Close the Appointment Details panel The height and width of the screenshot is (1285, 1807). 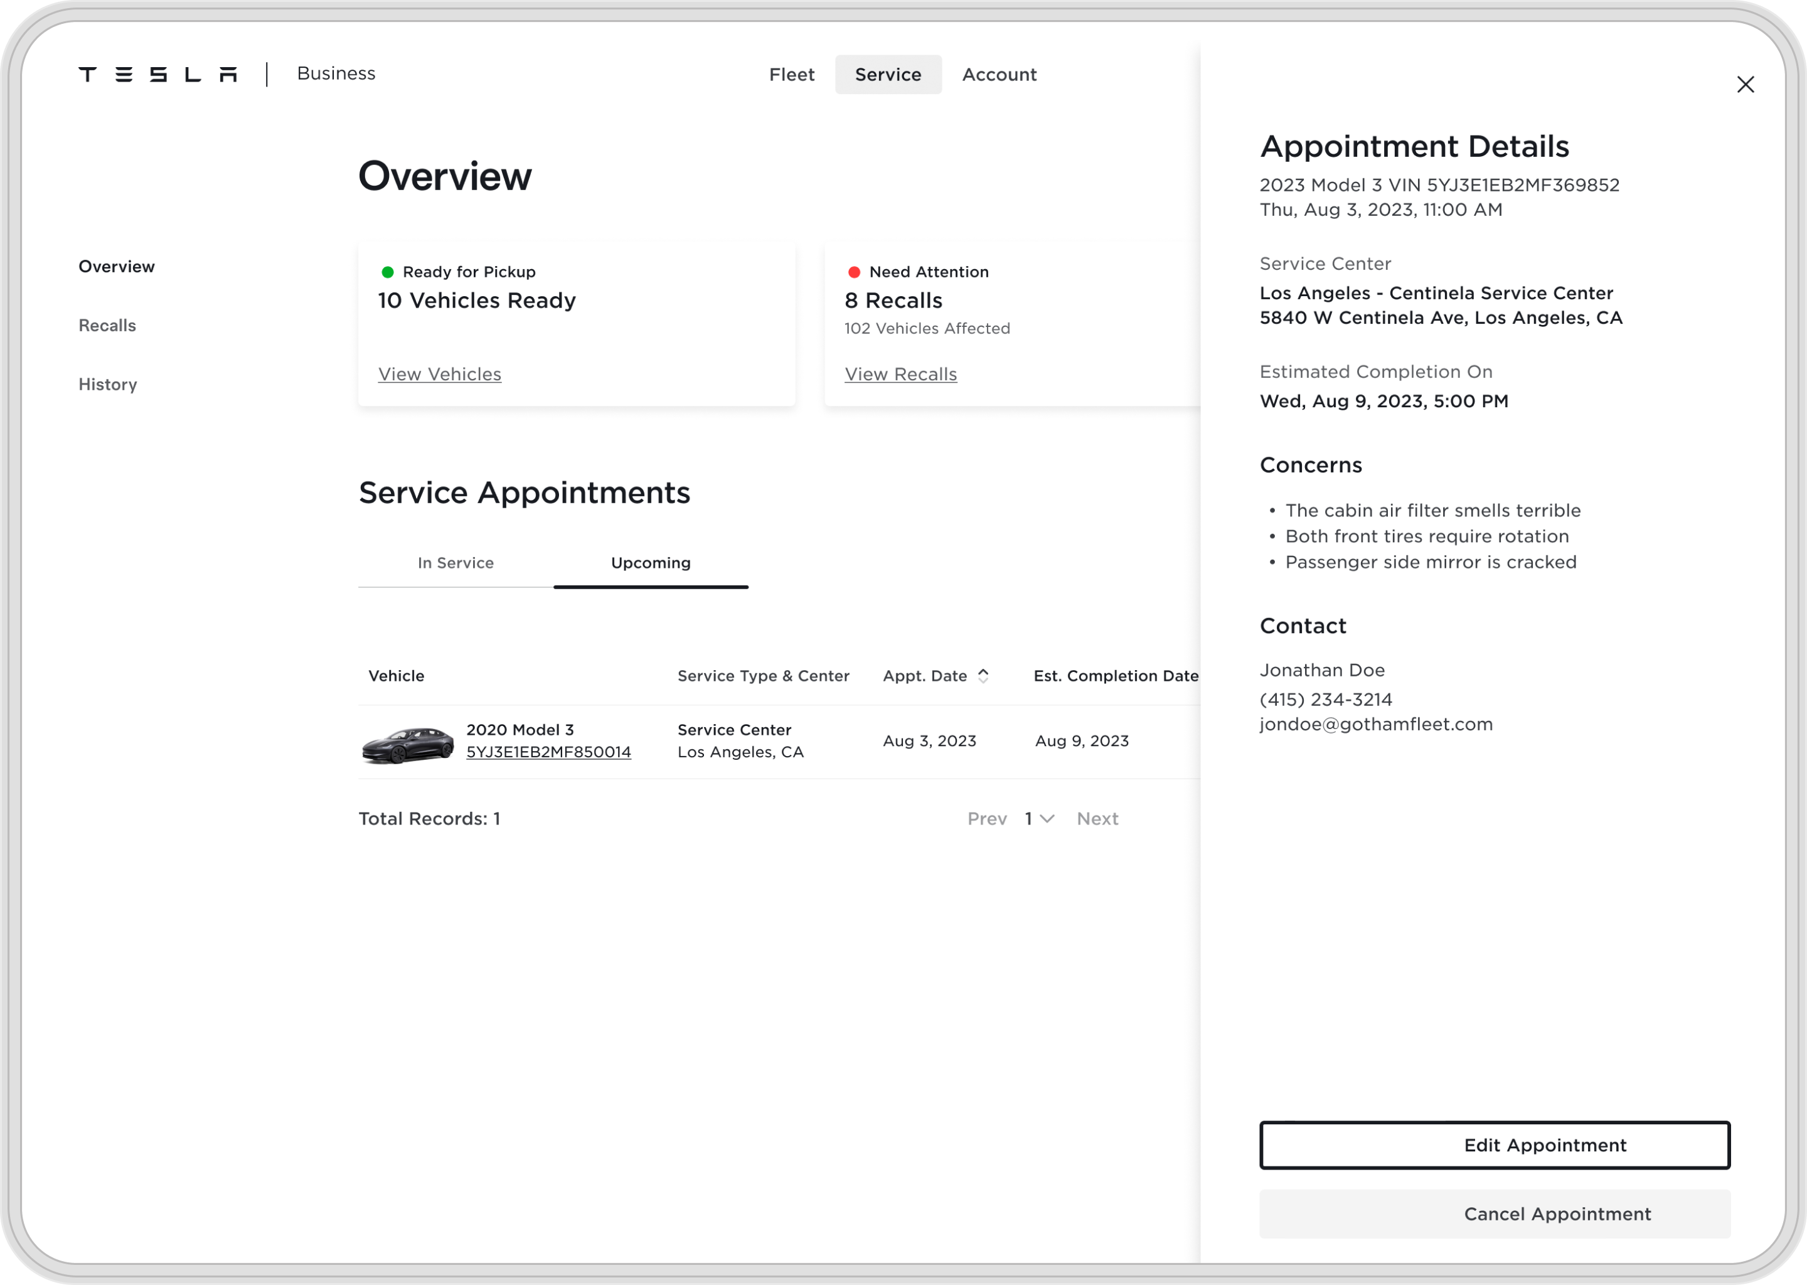[x=1746, y=85]
